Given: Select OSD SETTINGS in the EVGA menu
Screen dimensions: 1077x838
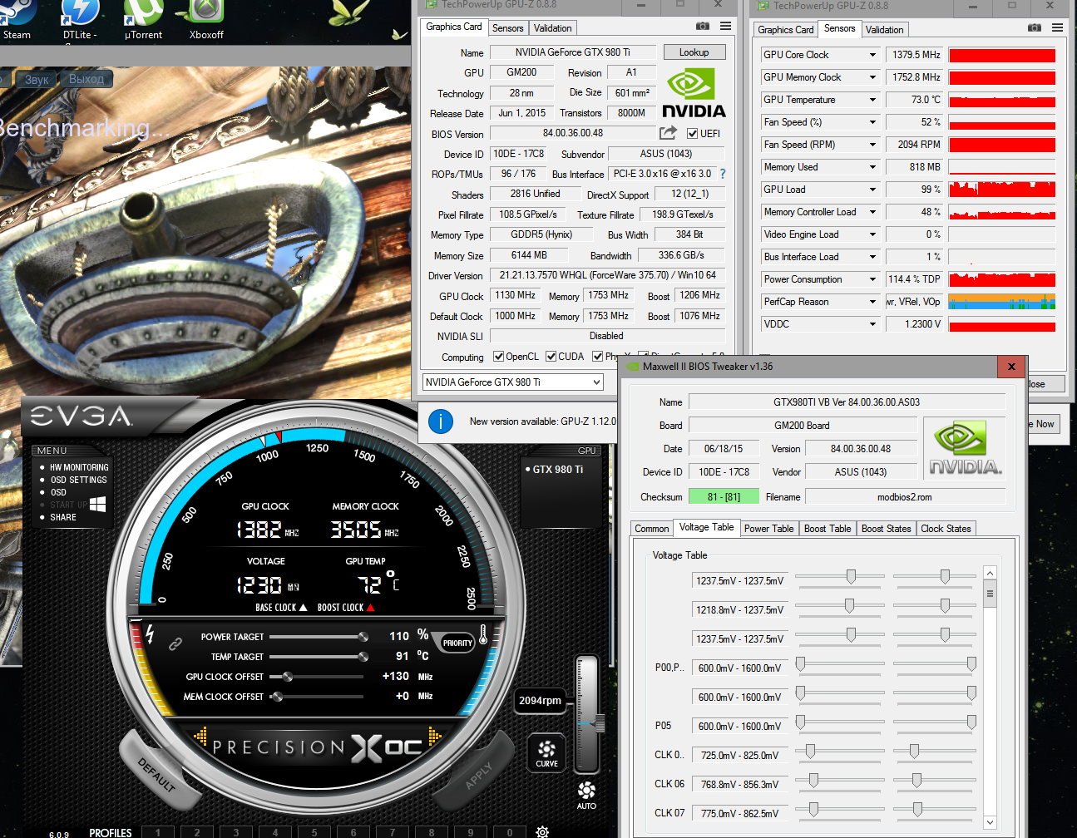Looking at the screenshot, I should [78, 480].
